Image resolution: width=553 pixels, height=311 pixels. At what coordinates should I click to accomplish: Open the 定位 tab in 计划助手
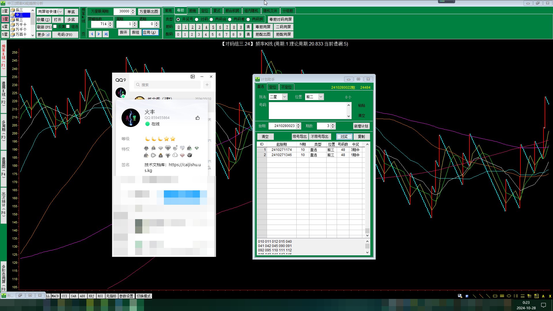click(272, 87)
